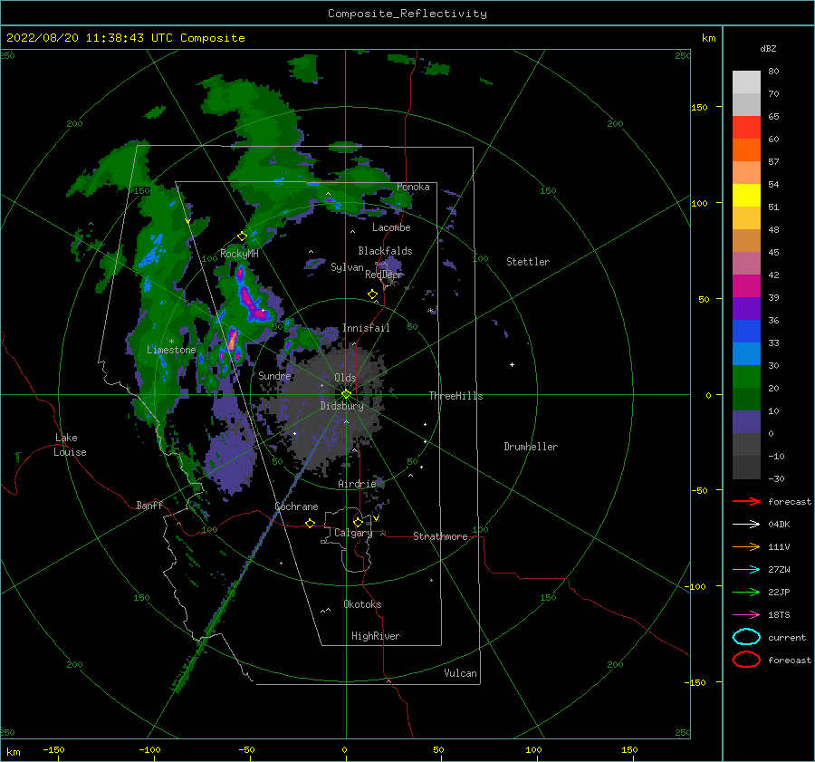Click the Olds city label
Image resolution: width=815 pixels, height=762 pixels.
[x=345, y=378]
